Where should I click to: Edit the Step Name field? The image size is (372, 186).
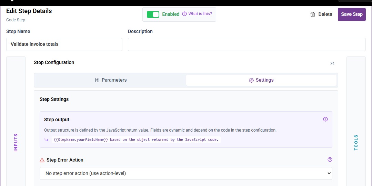tap(64, 44)
